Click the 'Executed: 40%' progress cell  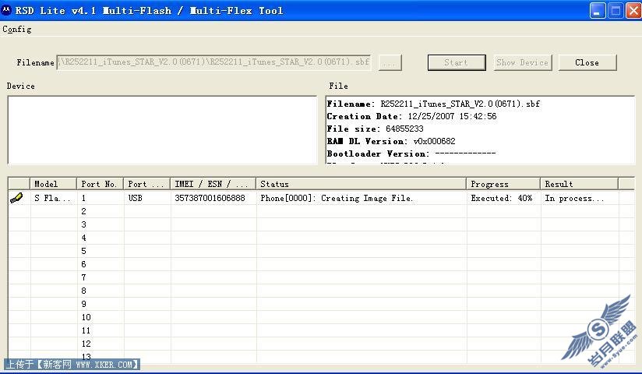click(503, 198)
